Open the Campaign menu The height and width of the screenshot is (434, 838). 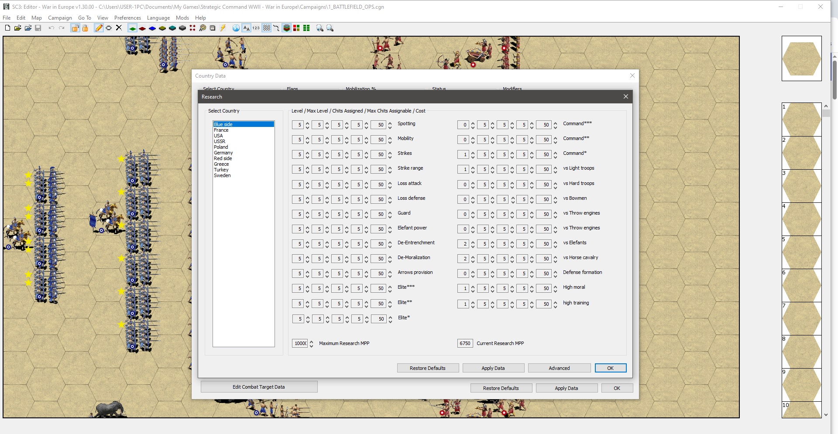click(x=60, y=18)
